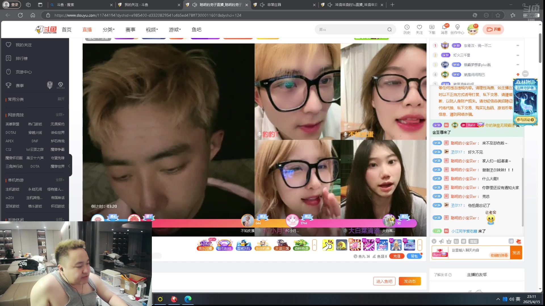545x306 pixels.
Task: Send the yellow clapping-hand gift
Action: pyautogui.click(x=328, y=245)
